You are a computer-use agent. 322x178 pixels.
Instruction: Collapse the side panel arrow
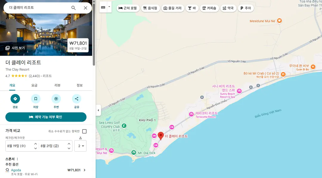click(x=98, y=110)
